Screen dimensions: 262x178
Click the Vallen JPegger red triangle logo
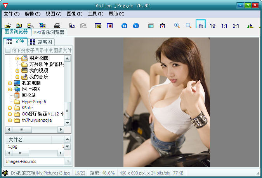[5, 5]
